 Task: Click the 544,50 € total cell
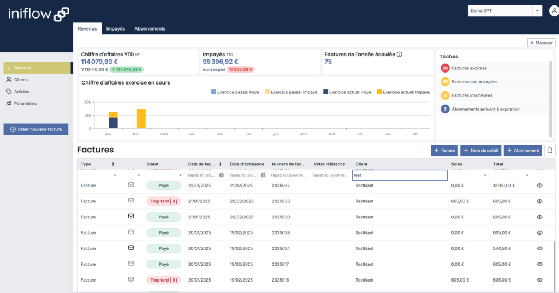click(x=502, y=248)
